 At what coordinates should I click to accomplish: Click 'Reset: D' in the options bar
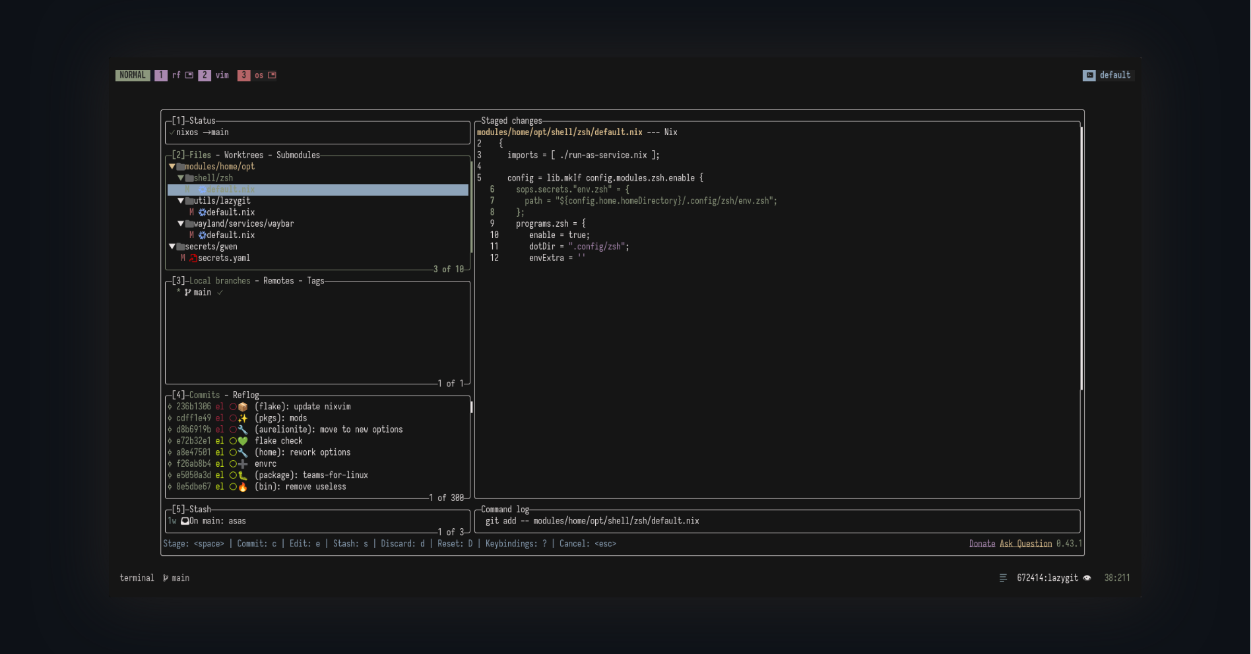(455, 544)
